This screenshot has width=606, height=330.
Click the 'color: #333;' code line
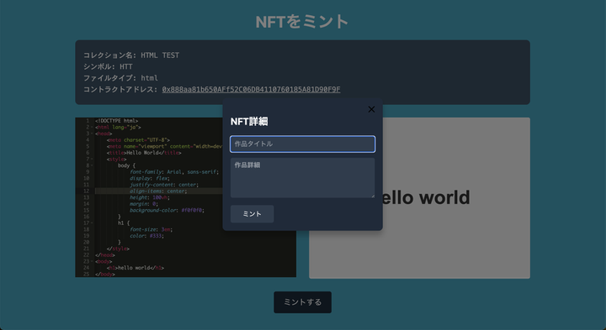(x=146, y=236)
